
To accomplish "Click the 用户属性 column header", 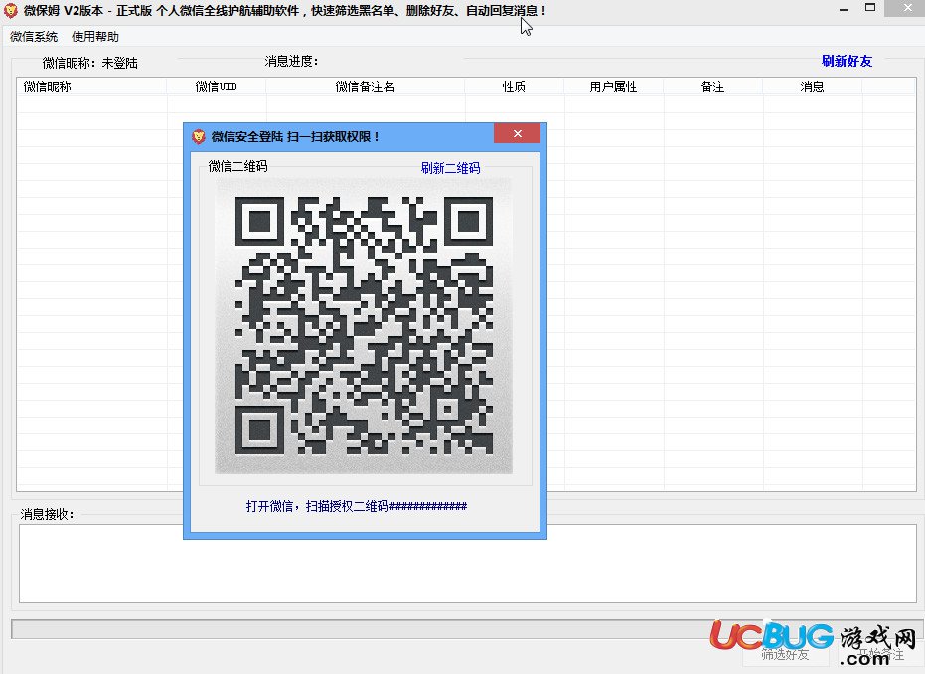I will (614, 86).
